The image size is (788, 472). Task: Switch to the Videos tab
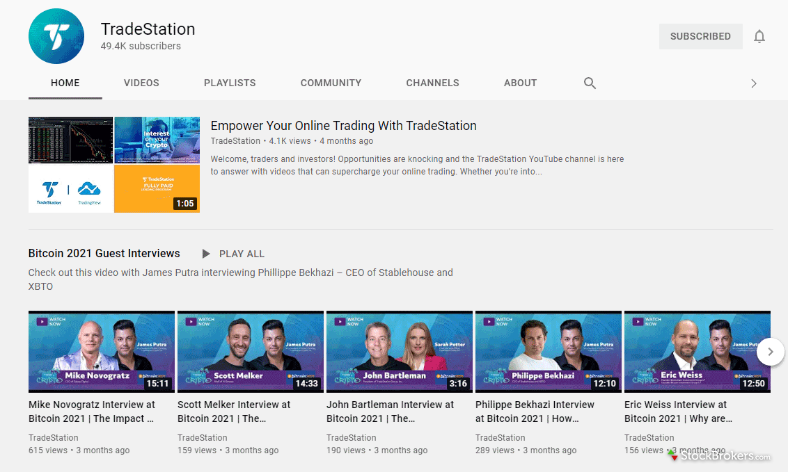(141, 83)
